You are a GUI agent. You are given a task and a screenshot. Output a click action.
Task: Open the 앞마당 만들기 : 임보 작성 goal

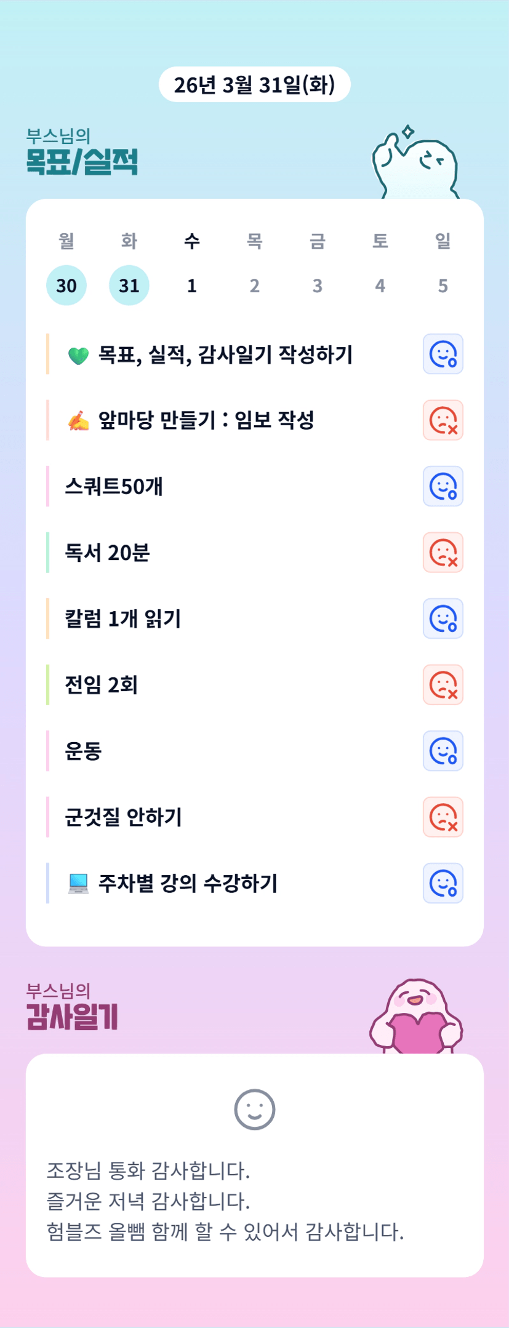point(206,421)
